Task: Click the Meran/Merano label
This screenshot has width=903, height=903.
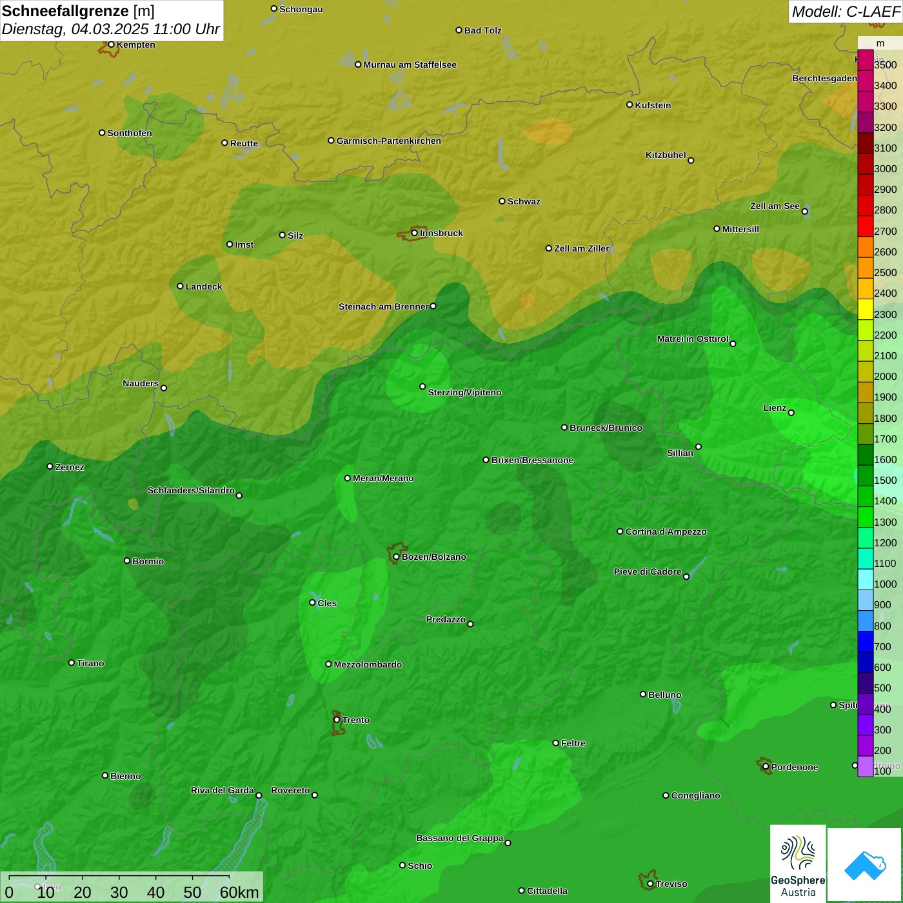Action: [x=383, y=478]
